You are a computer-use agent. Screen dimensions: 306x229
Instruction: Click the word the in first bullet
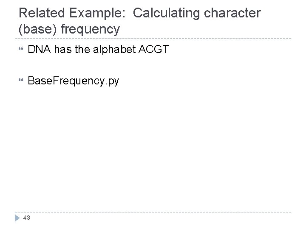point(82,49)
